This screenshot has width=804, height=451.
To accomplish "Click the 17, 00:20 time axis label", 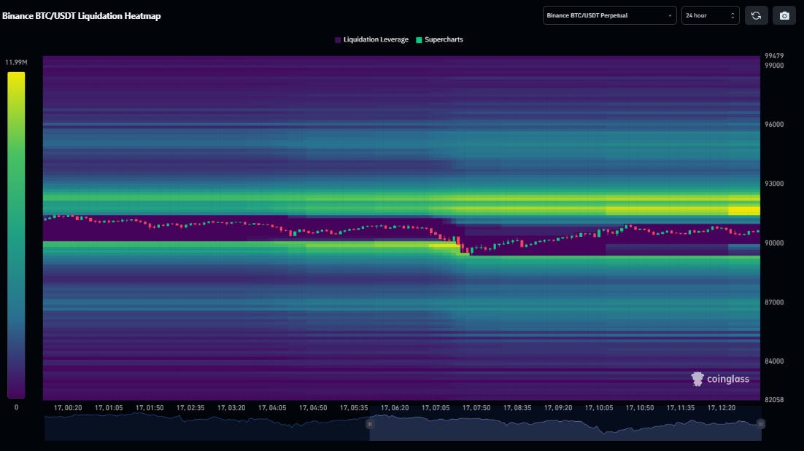I will pos(68,408).
